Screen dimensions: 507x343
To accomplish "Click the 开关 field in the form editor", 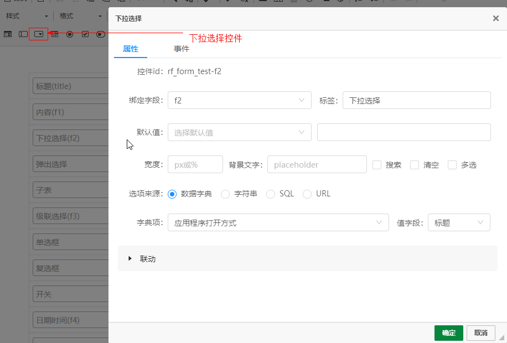I will point(70,294).
